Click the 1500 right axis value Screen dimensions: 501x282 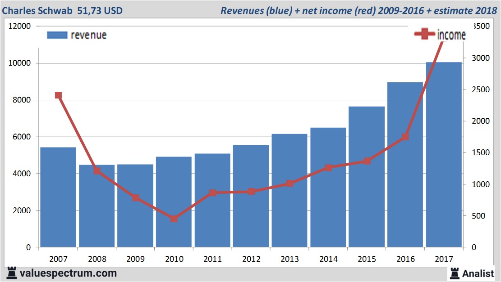click(x=481, y=152)
